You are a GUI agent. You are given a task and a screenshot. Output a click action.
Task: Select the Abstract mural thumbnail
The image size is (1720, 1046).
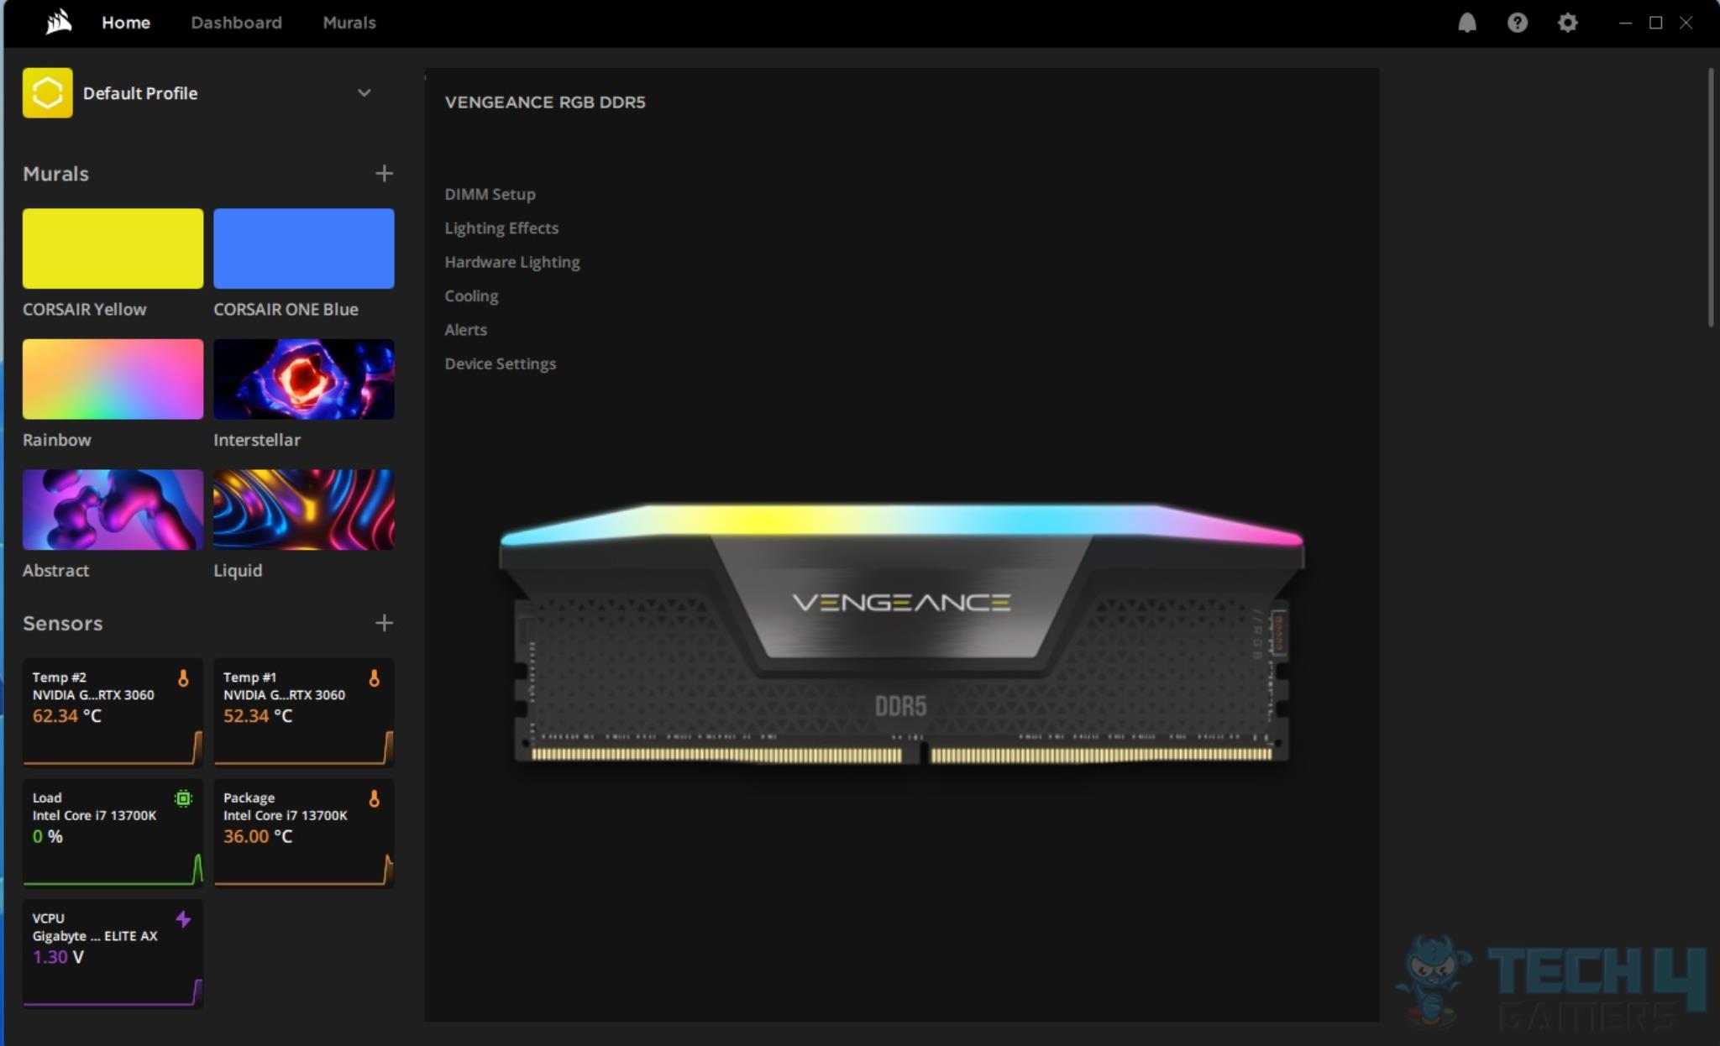coord(113,510)
